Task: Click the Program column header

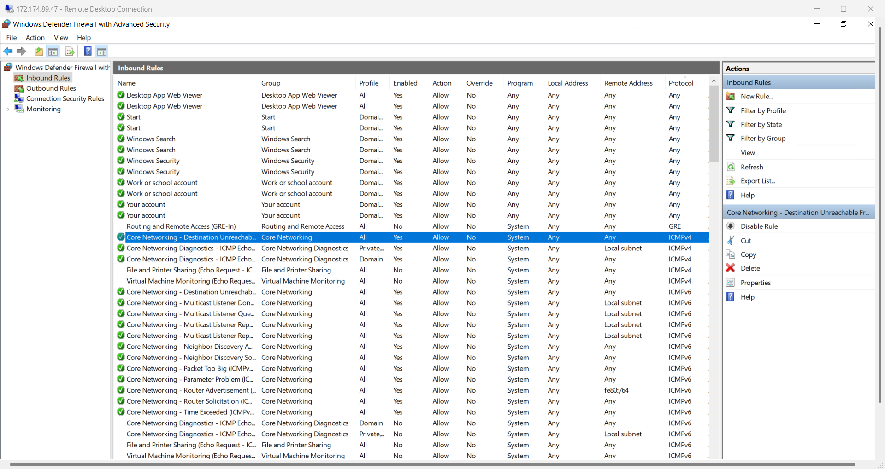Action: point(524,83)
